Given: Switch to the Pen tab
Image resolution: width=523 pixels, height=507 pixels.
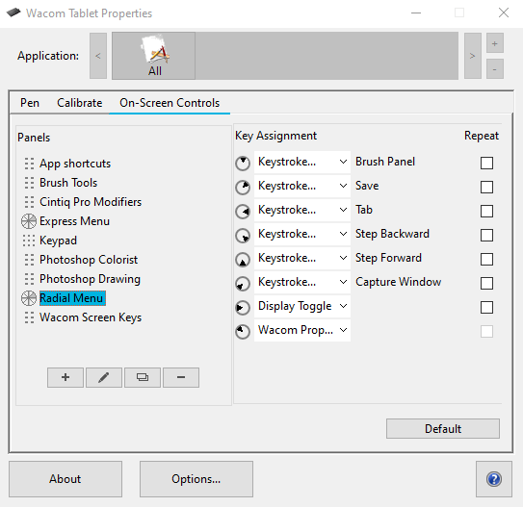Looking at the screenshot, I should (30, 103).
